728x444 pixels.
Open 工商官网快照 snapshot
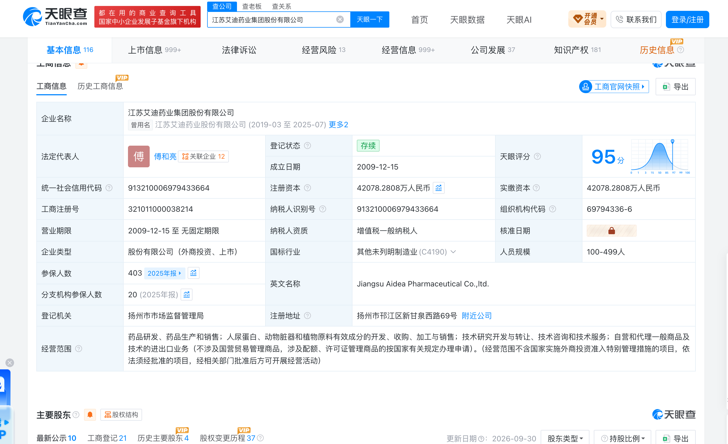(614, 87)
